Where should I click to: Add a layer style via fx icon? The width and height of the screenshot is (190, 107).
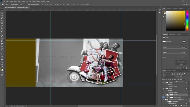point(173,106)
